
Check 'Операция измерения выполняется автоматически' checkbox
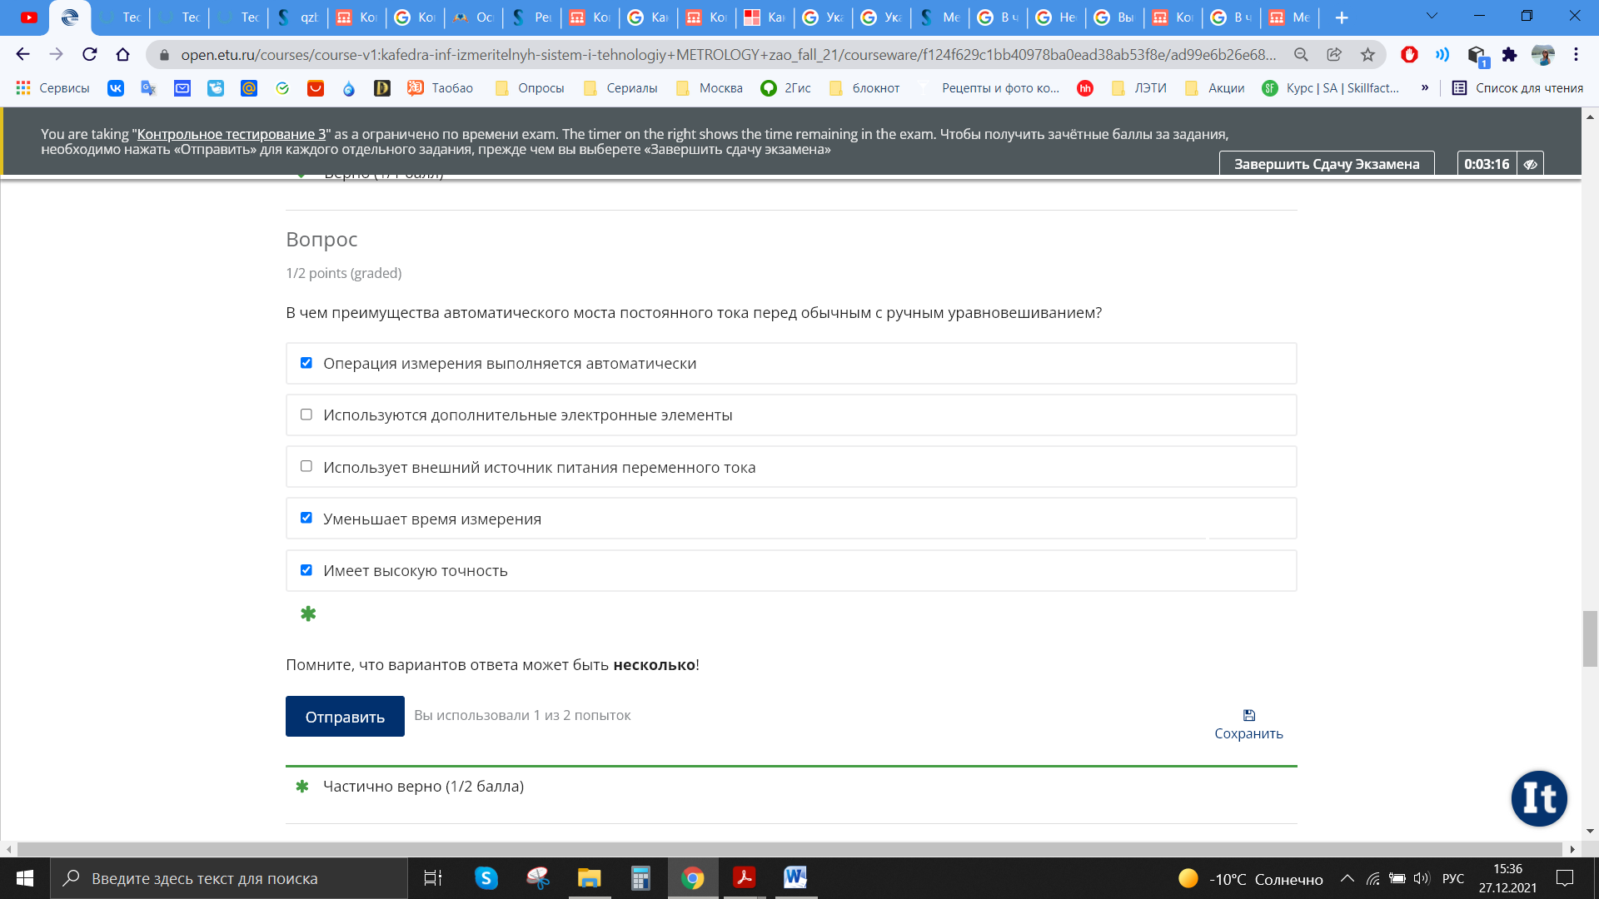coord(306,363)
